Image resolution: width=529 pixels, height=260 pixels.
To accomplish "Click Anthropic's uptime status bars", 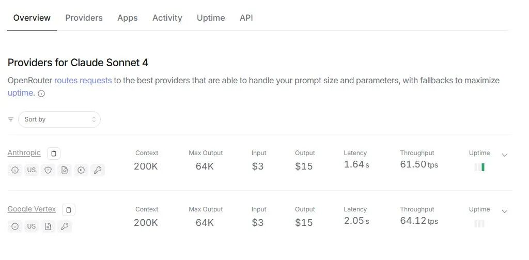I will pos(479,167).
